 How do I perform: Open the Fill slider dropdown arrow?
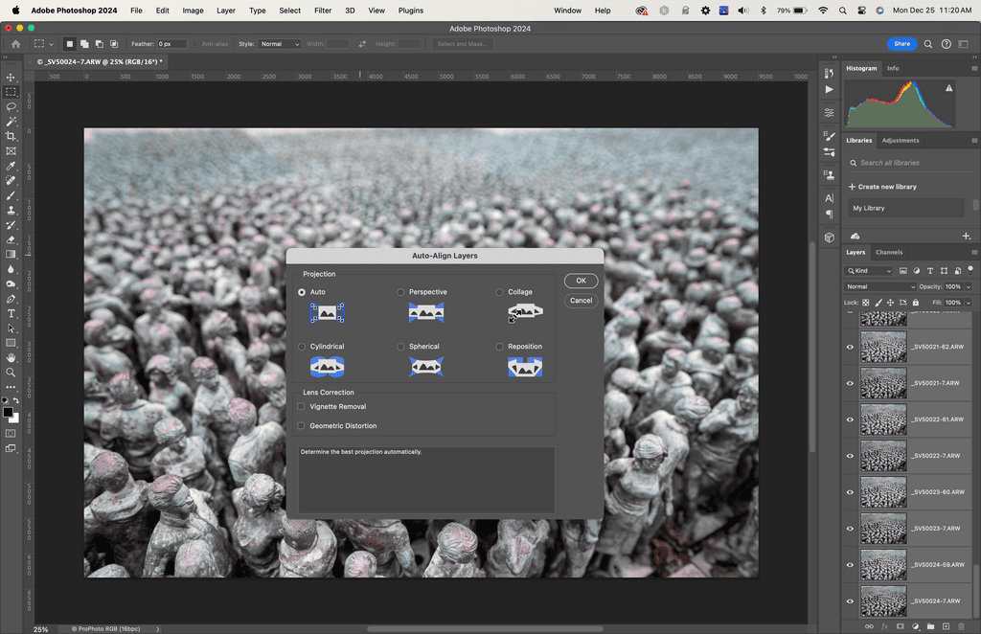point(969,303)
